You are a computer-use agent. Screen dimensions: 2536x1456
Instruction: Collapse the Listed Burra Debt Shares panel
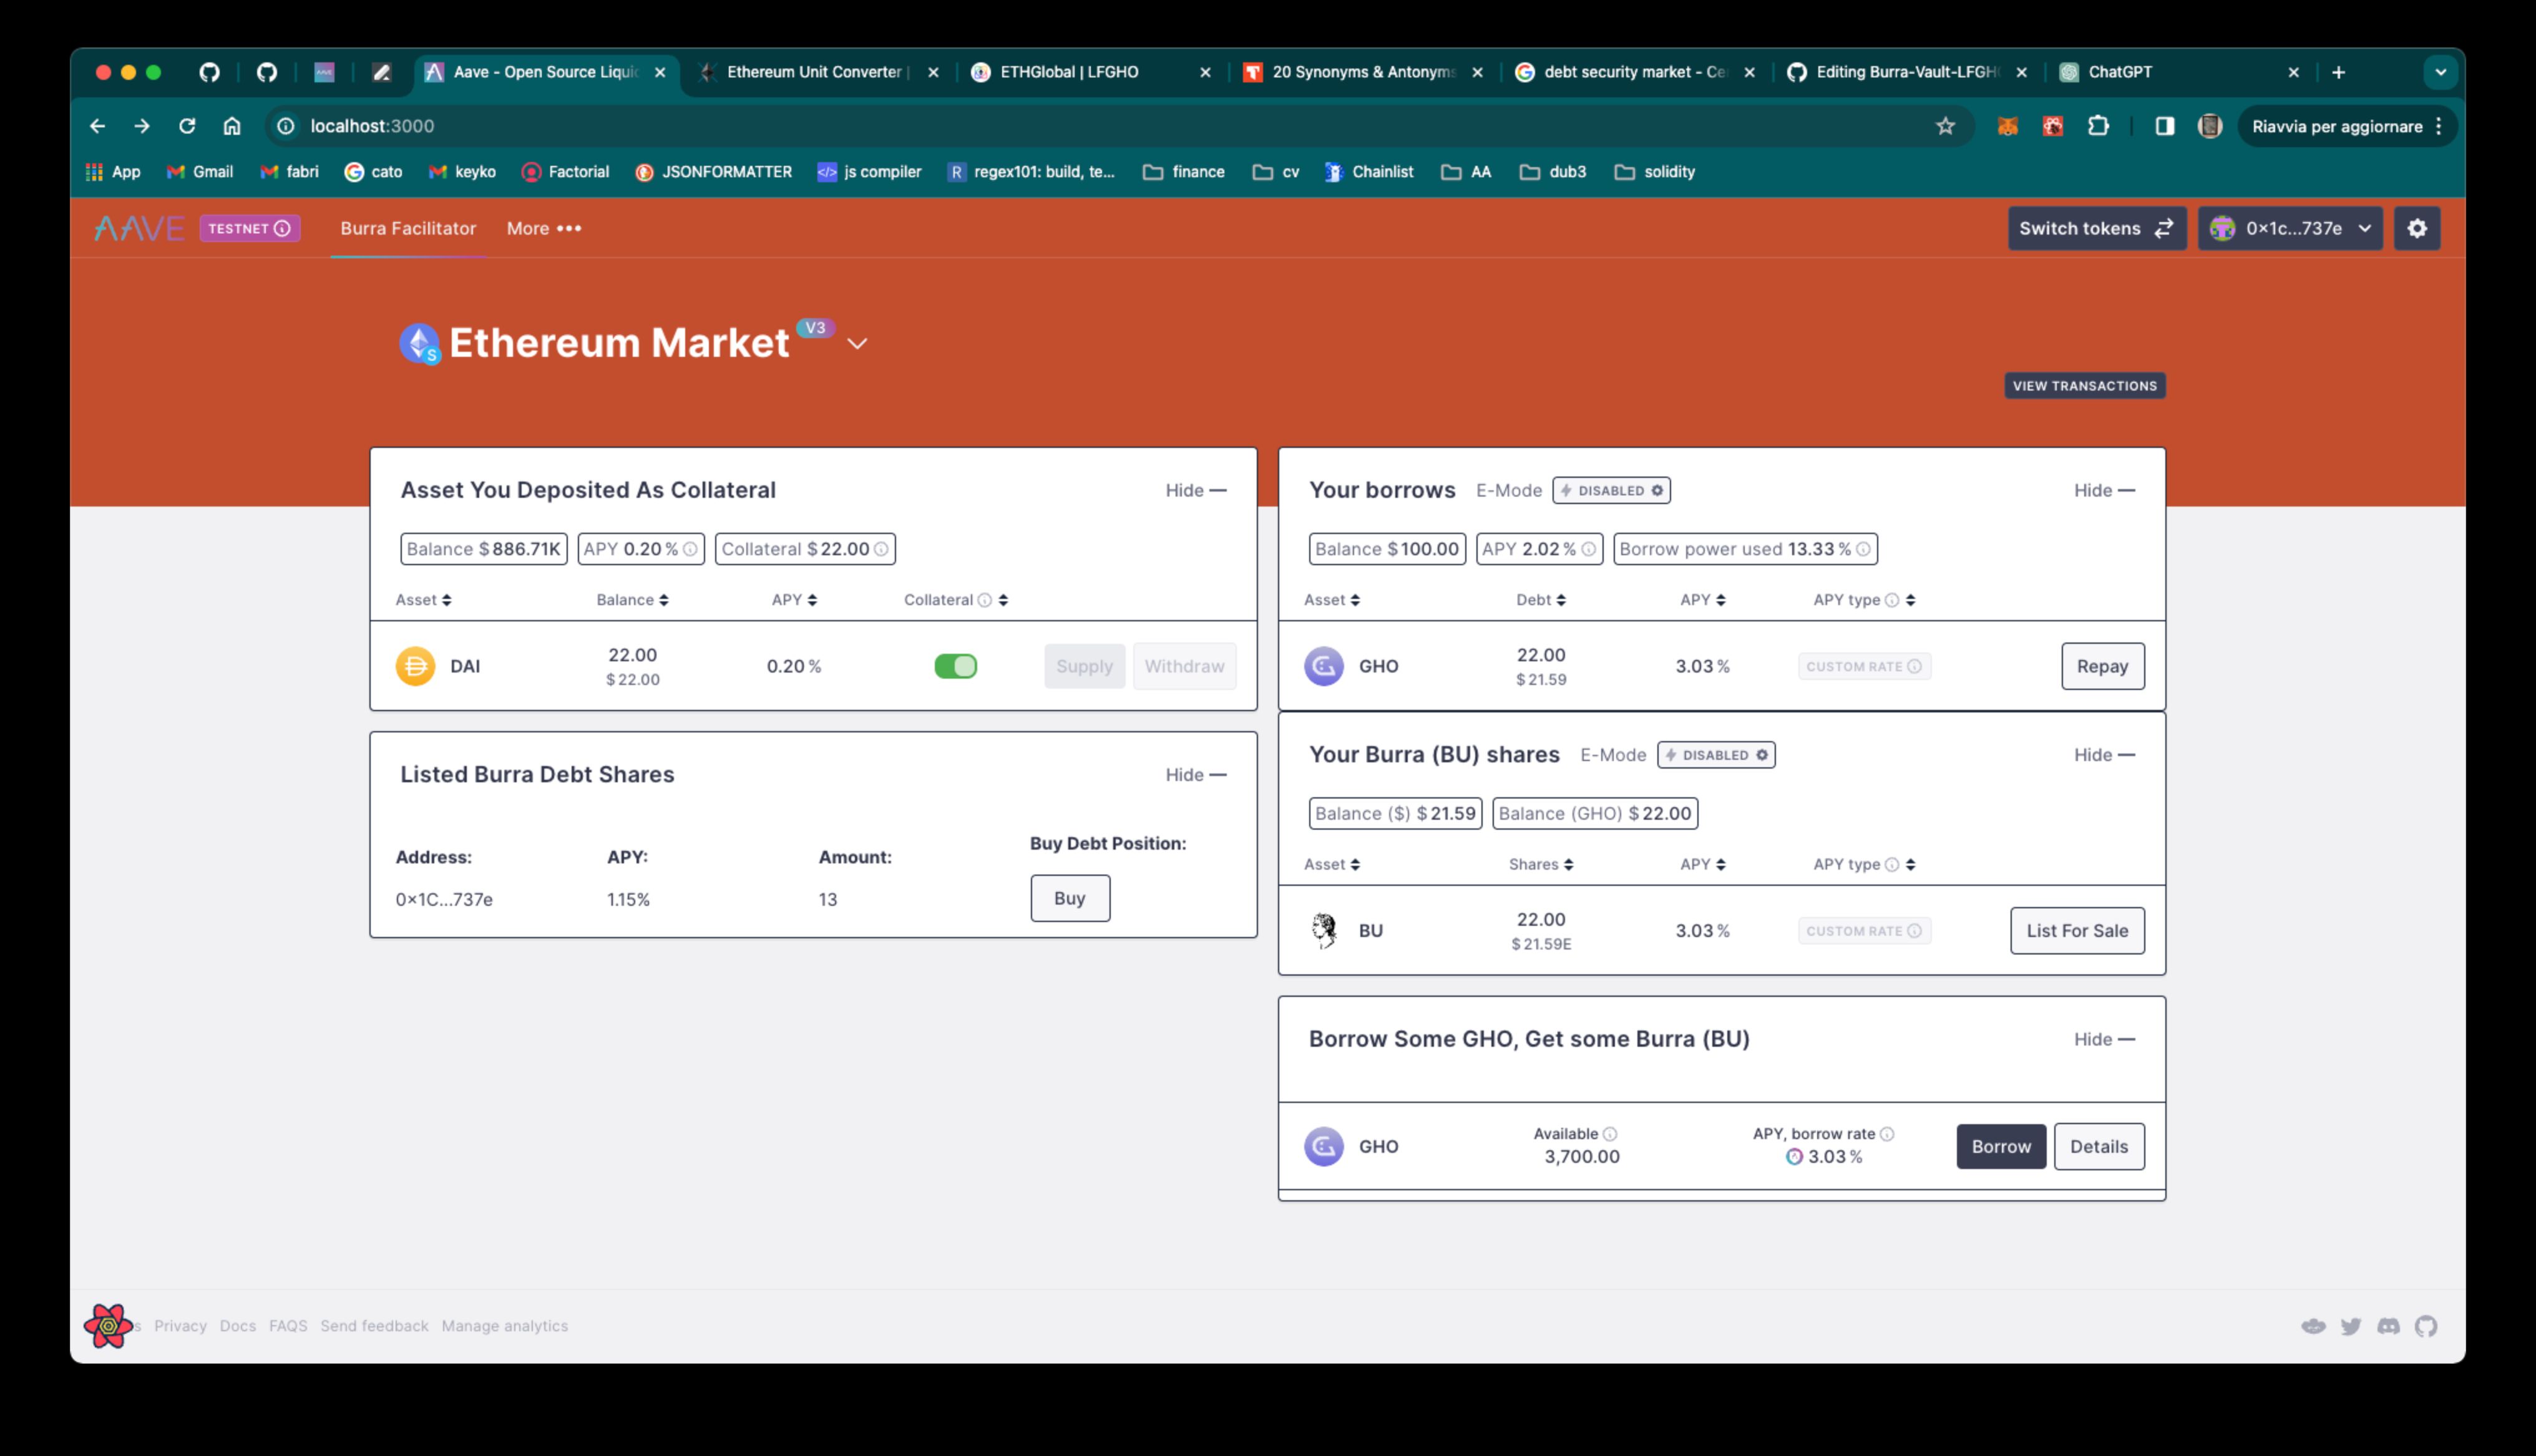click(1196, 775)
